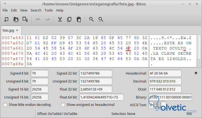This screenshot has width=202, height=118.
Task: Click the 56 byte in row 0007a670
Action: 87,53
